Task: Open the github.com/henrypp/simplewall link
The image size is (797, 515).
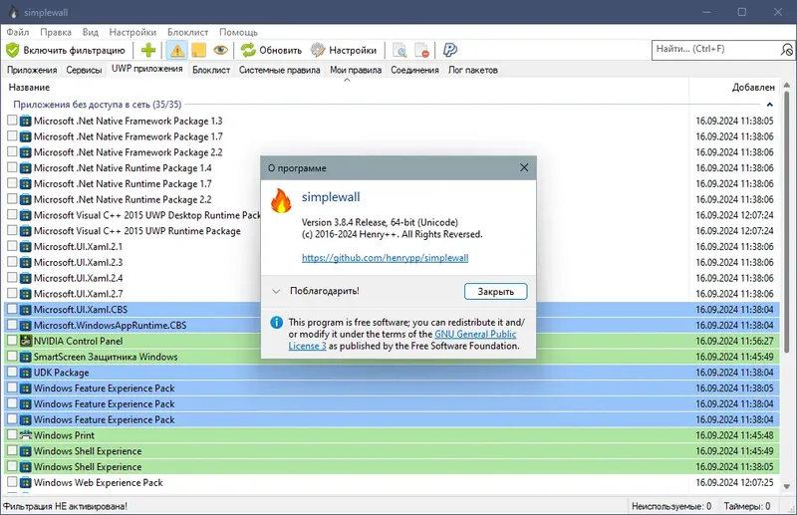Action: [386, 258]
